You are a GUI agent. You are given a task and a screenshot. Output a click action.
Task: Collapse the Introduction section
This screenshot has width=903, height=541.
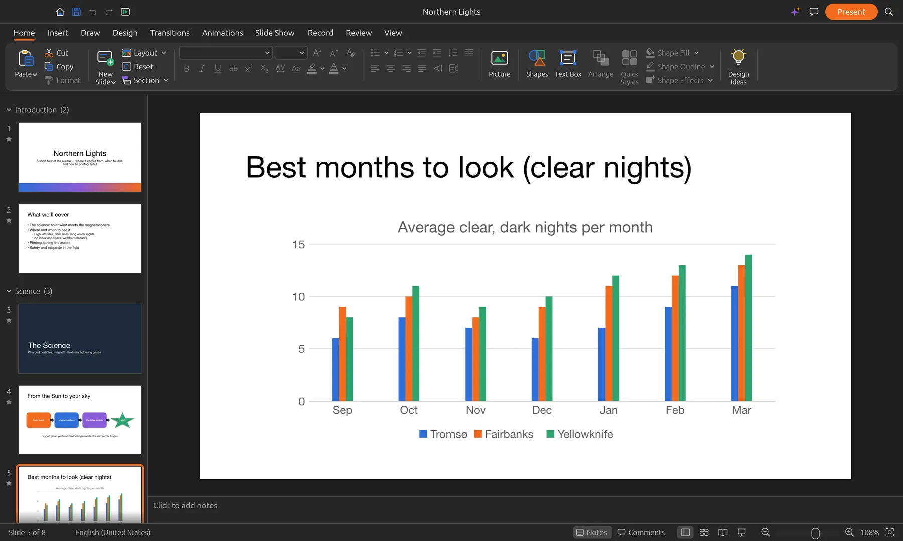point(9,110)
